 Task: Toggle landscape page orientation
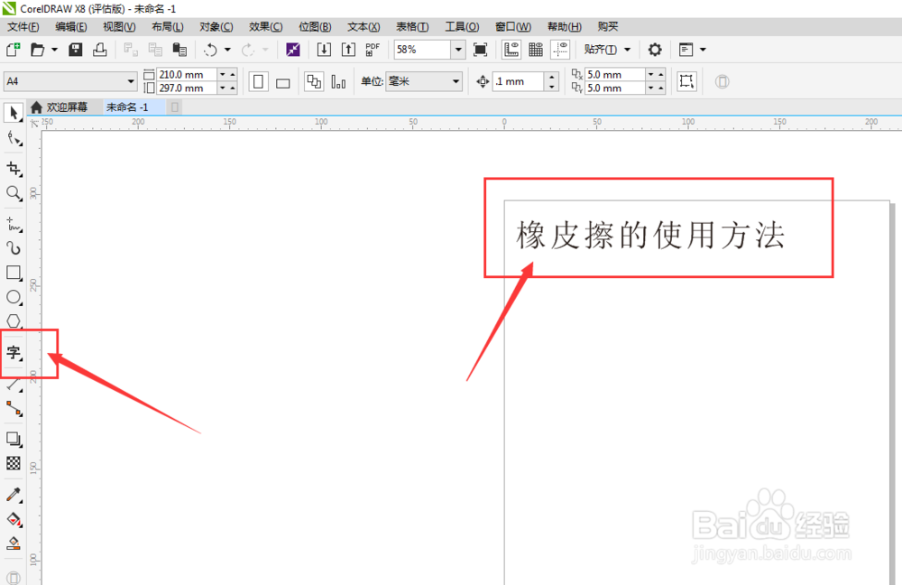(281, 81)
